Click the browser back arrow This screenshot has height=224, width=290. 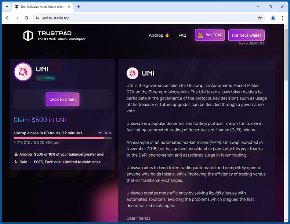8,18
